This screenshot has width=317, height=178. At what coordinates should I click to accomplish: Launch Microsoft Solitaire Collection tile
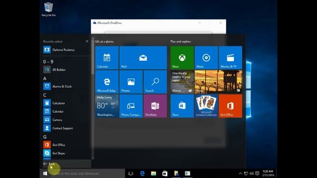[x=206, y=106]
